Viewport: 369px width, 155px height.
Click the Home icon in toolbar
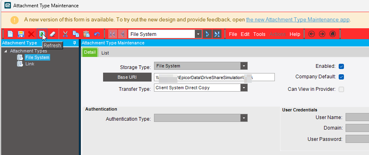point(332,34)
